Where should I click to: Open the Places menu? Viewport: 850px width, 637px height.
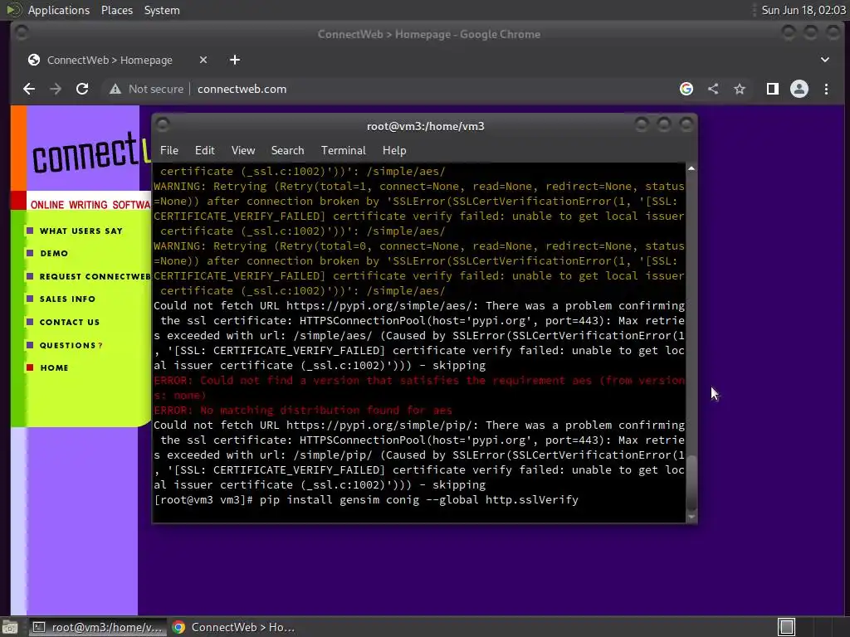click(x=116, y=10)
